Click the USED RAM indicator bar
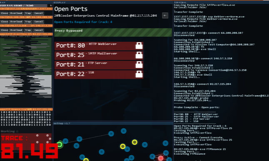 point(26,5)
